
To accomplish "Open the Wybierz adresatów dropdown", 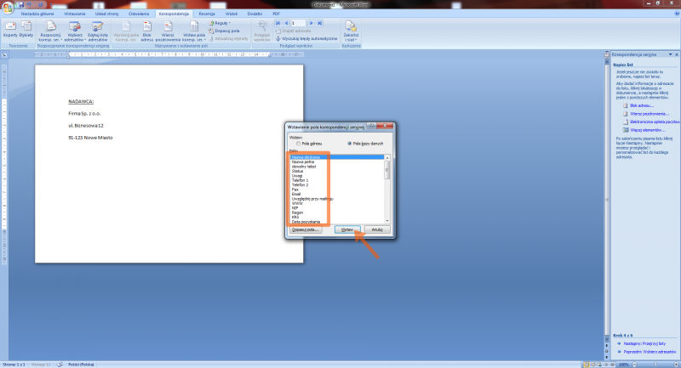I will click(74, 32).
